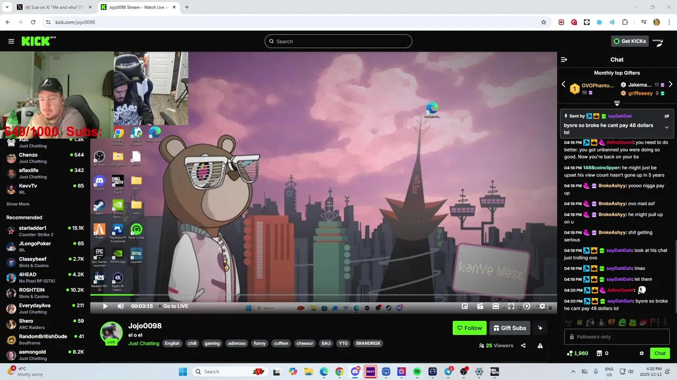Click the Get KICKs button
Screen dimensions: 677x380
coord(629,41)
